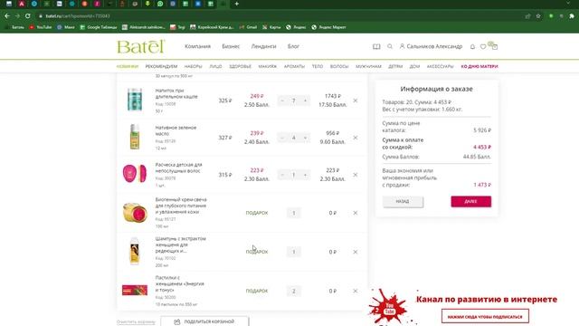
Task: Increase quantity of Расческа детская
Action: (306, 175)
